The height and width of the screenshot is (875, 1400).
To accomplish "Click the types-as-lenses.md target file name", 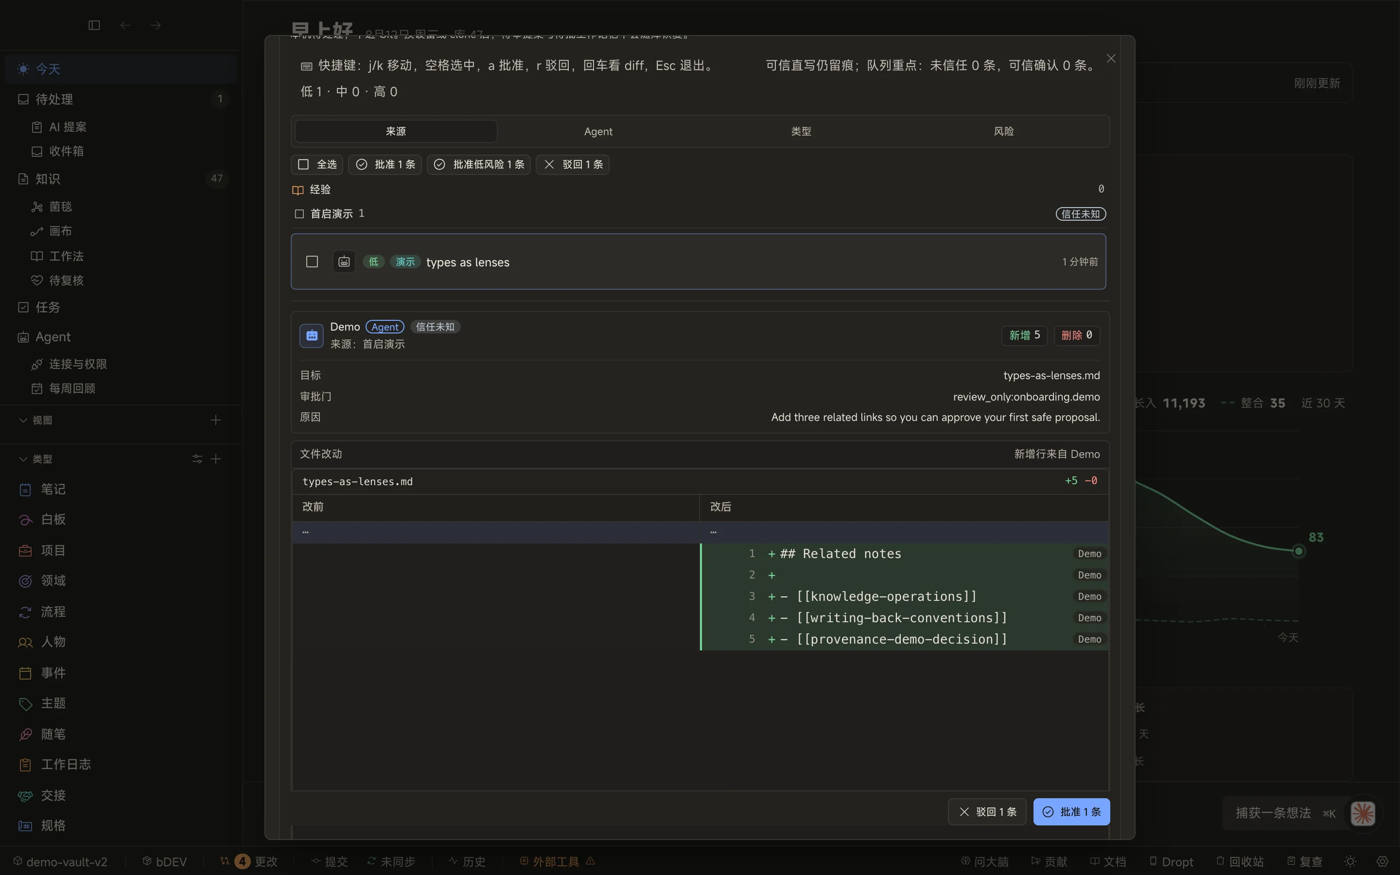I will click(x=1051, y=376).
